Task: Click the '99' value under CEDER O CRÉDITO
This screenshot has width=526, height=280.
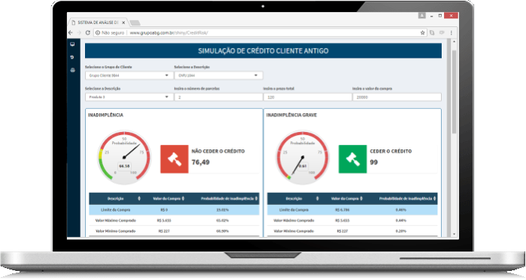Action: click(374, 162)
